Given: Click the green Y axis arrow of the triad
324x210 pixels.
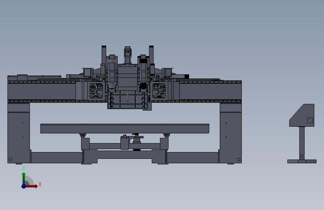Looking at the screenshot, I should pyautogui.click(x=24, y=177).
